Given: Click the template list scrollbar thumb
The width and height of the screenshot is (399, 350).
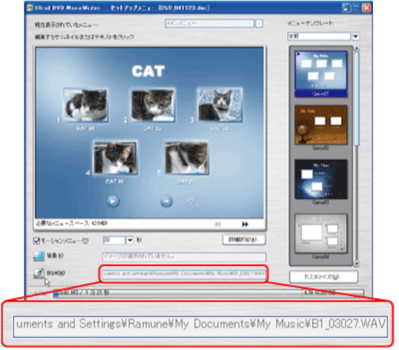Looking at the screenshot, I should click(357, 98).
